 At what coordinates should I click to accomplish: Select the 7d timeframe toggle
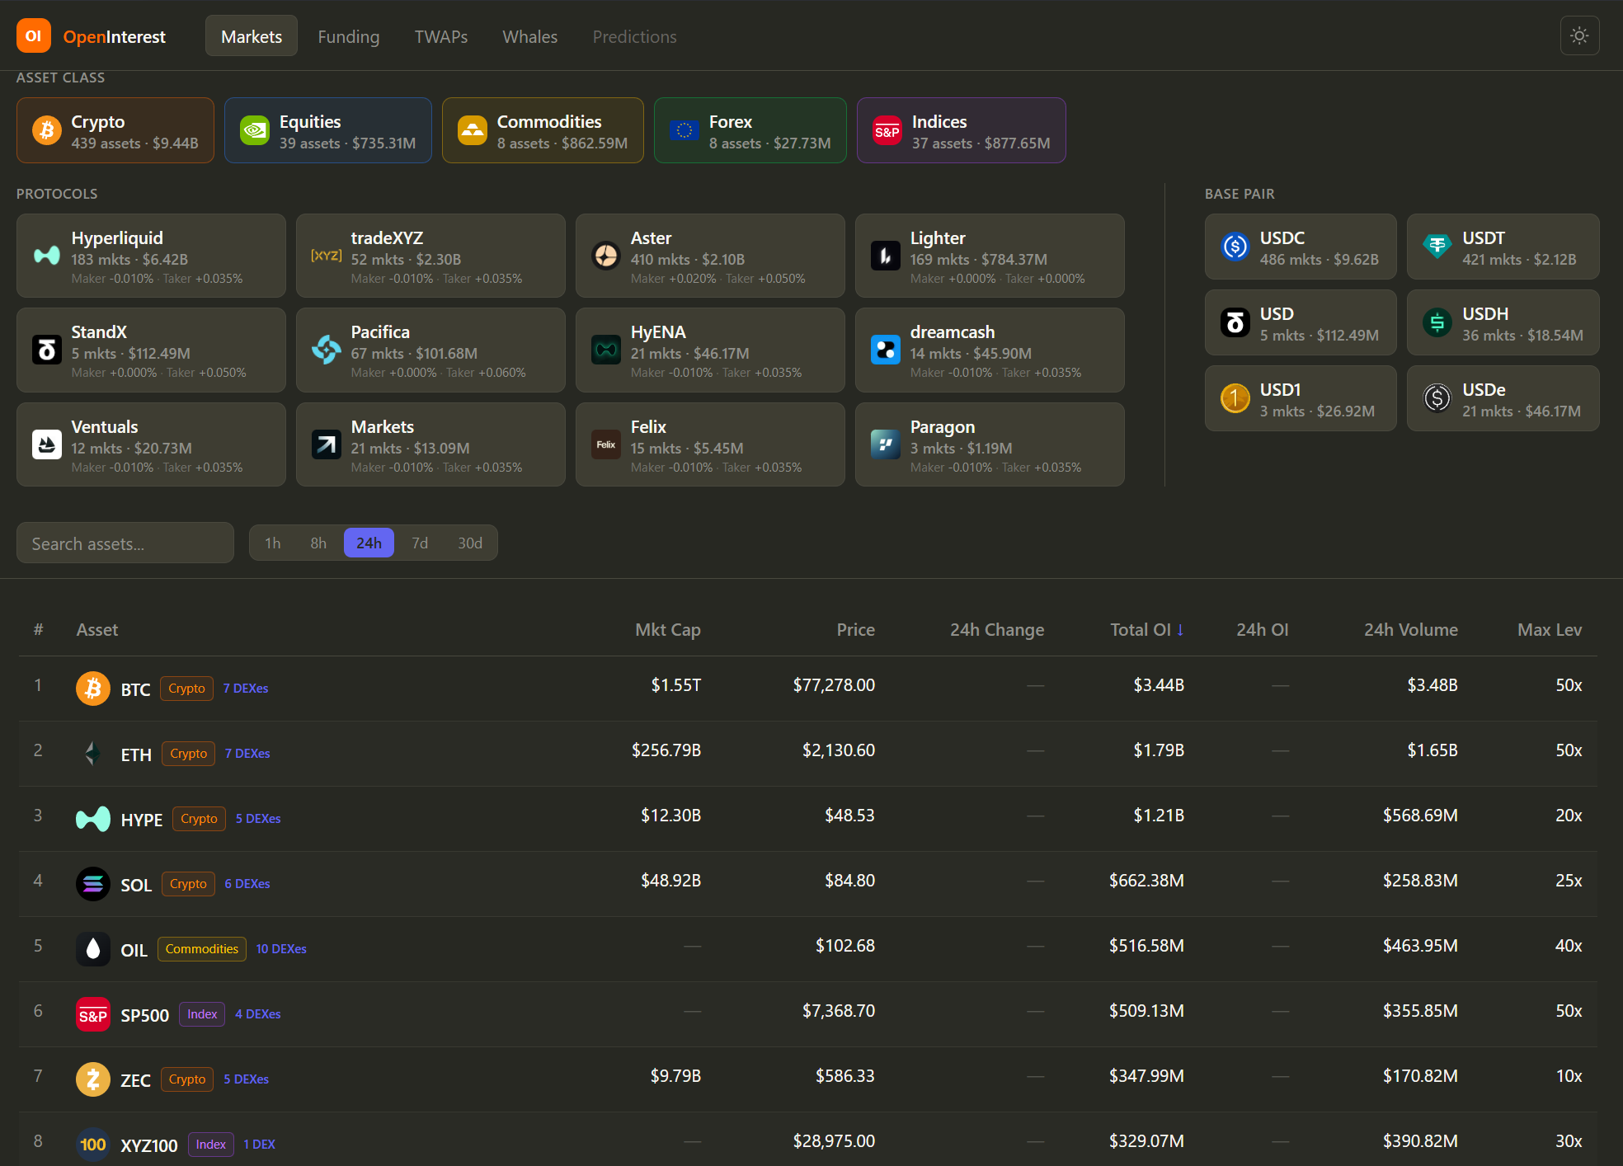pyautogui.click(x=420, y=543)
